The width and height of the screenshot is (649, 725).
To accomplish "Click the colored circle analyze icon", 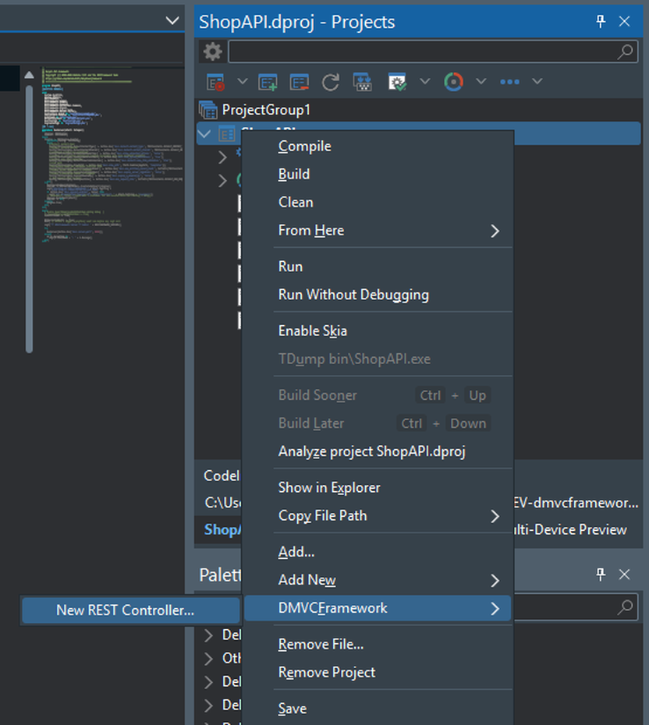I will tap(453, 82).
